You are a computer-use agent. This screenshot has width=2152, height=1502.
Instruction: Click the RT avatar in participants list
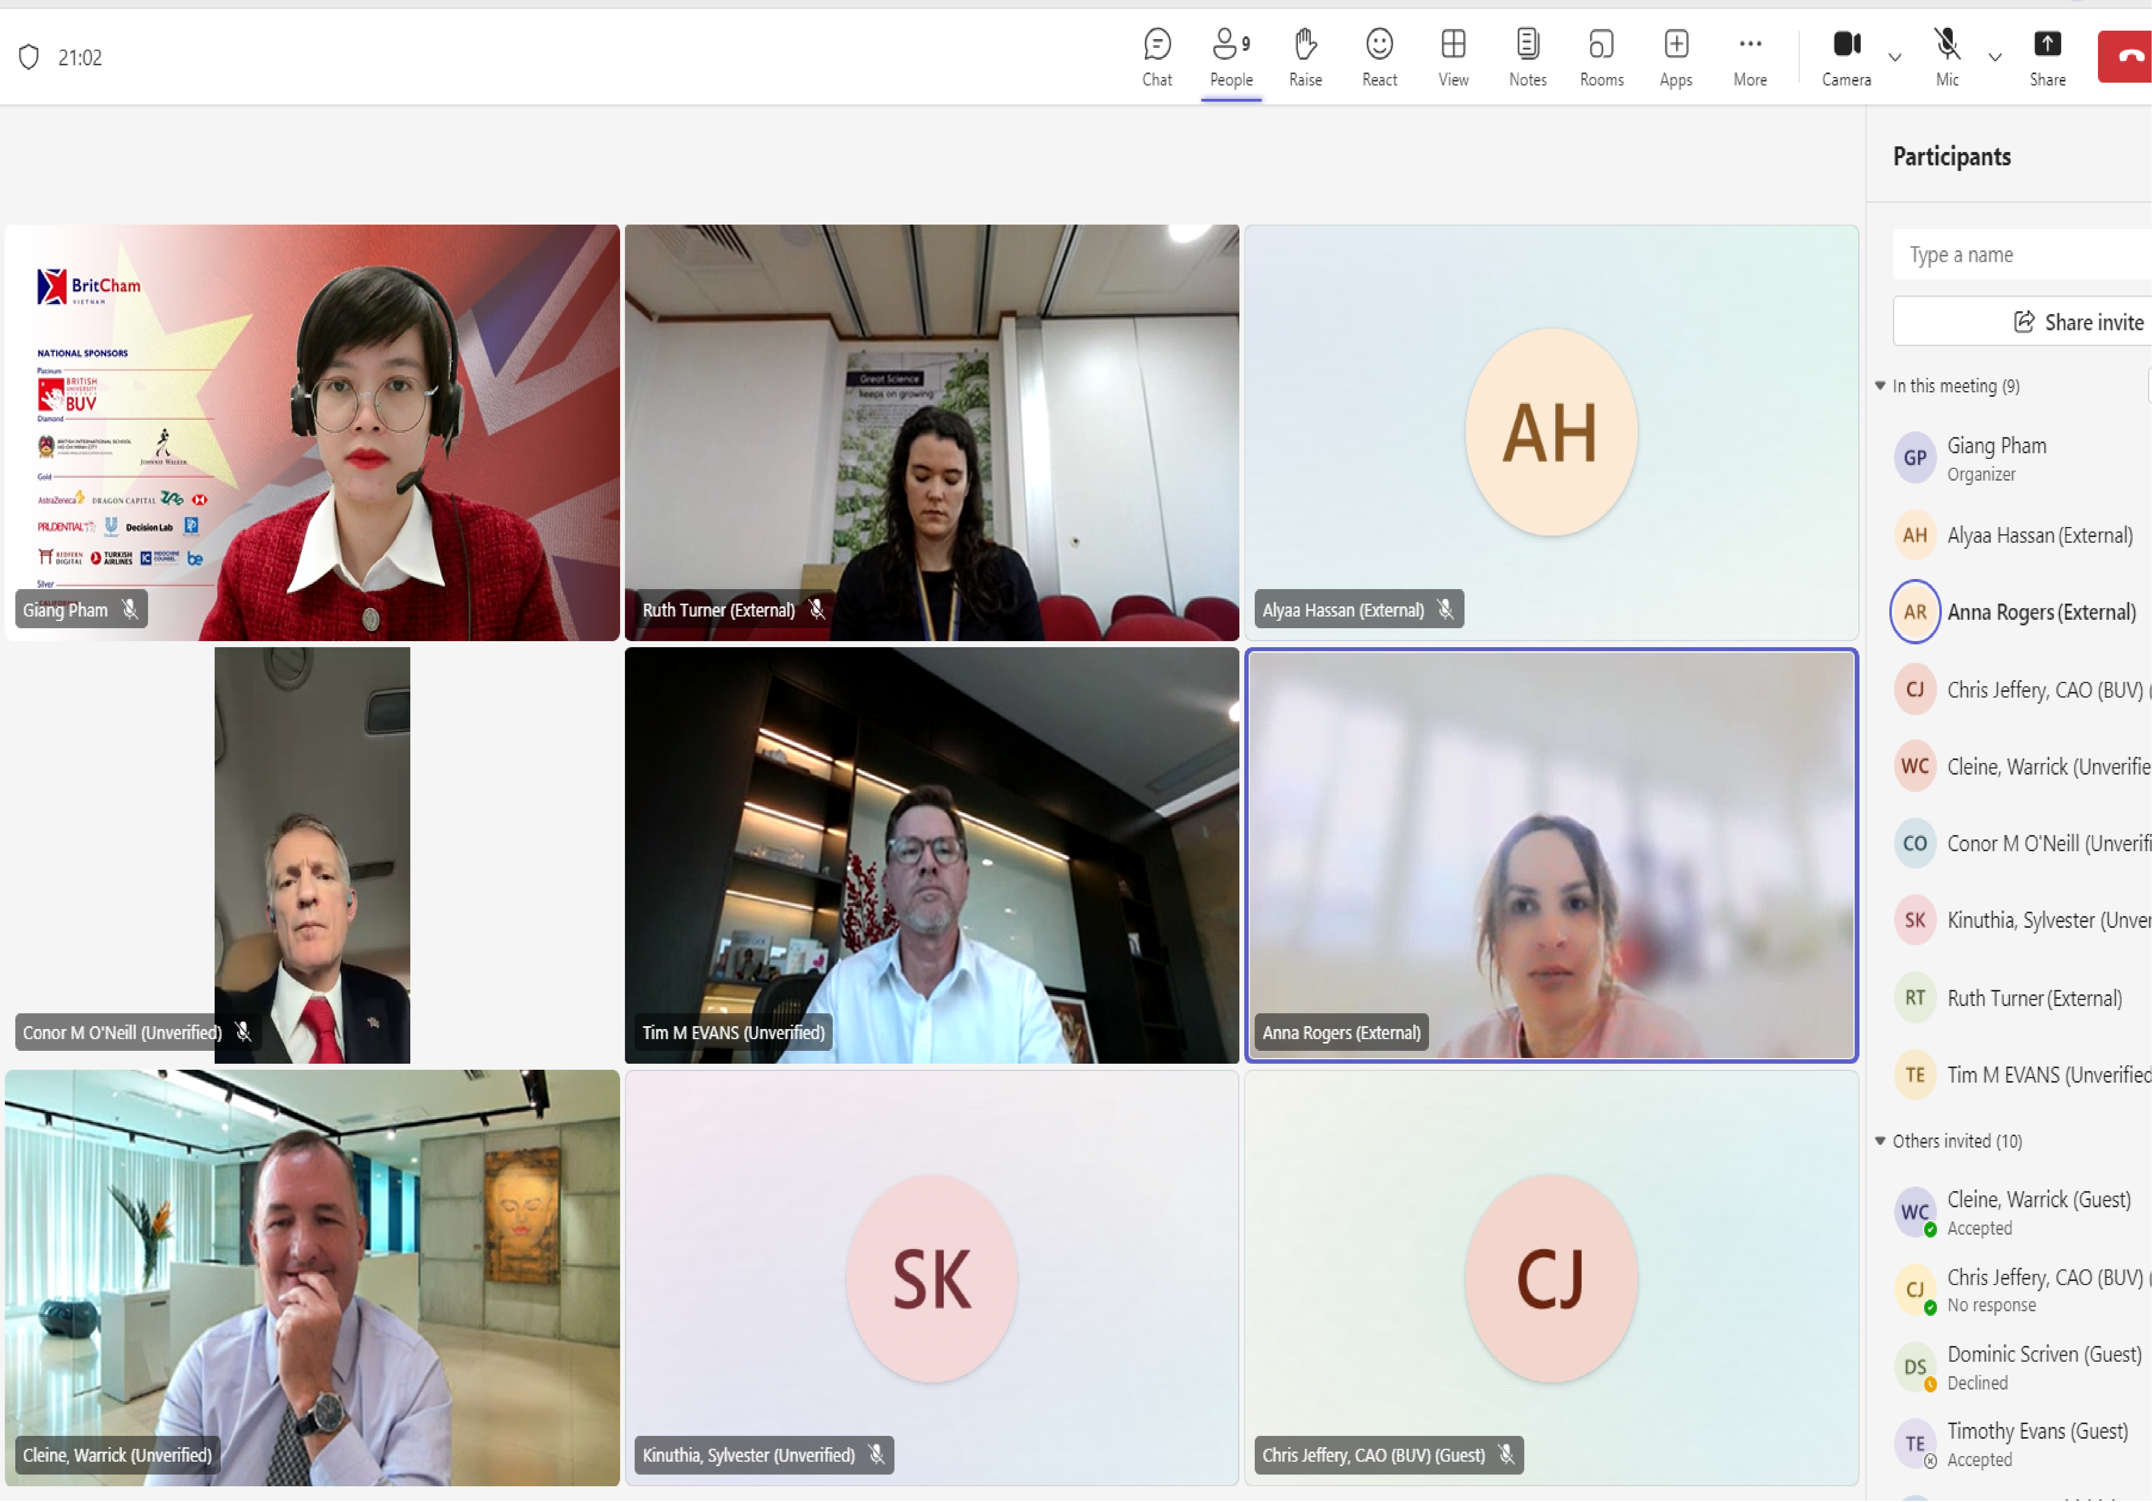click(x=1915, y=999)
